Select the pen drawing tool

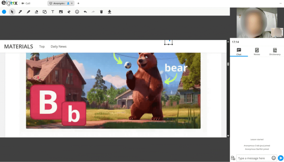point(20,12)
